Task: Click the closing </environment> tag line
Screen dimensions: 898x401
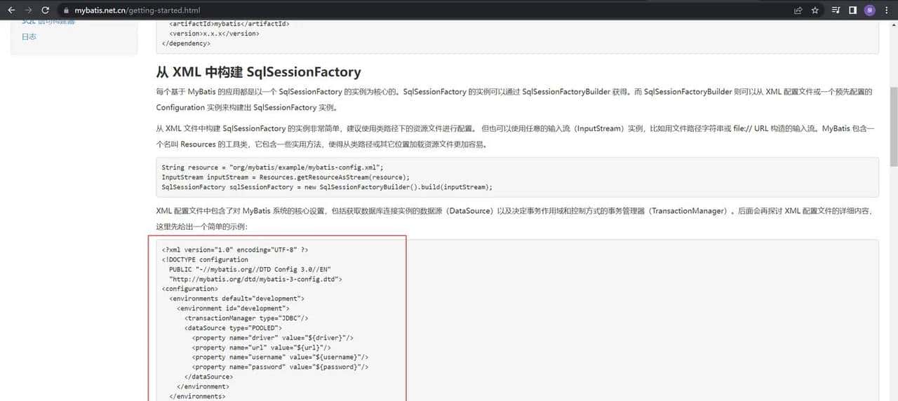Action: tap(203, 387)
